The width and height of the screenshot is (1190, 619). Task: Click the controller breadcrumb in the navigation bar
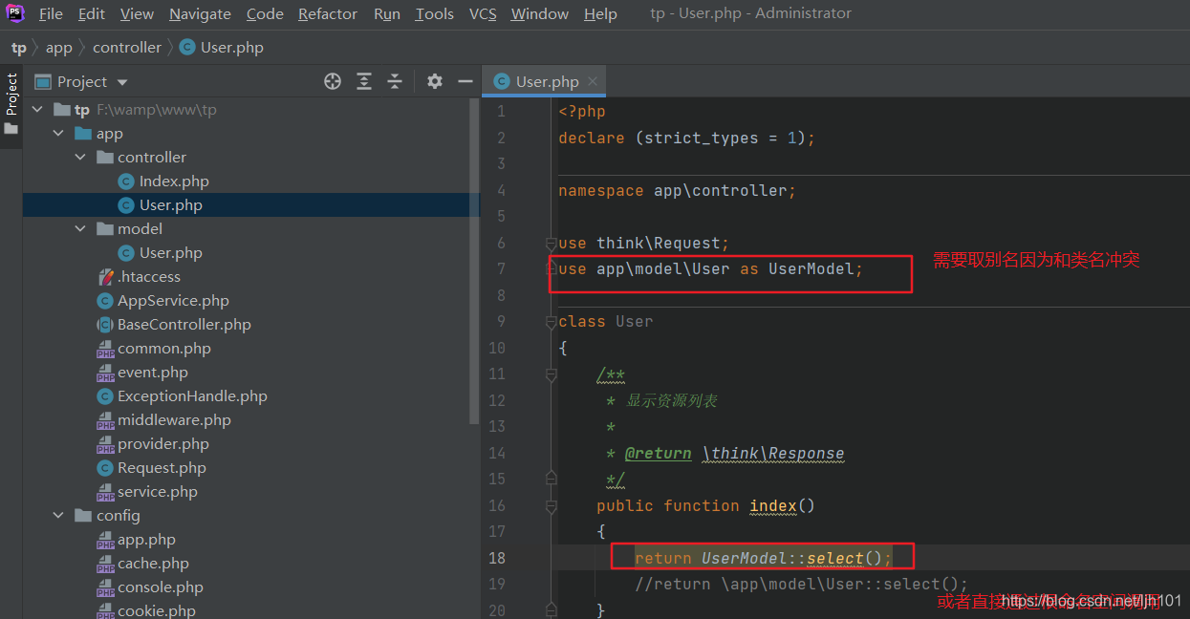pos(127,47)
